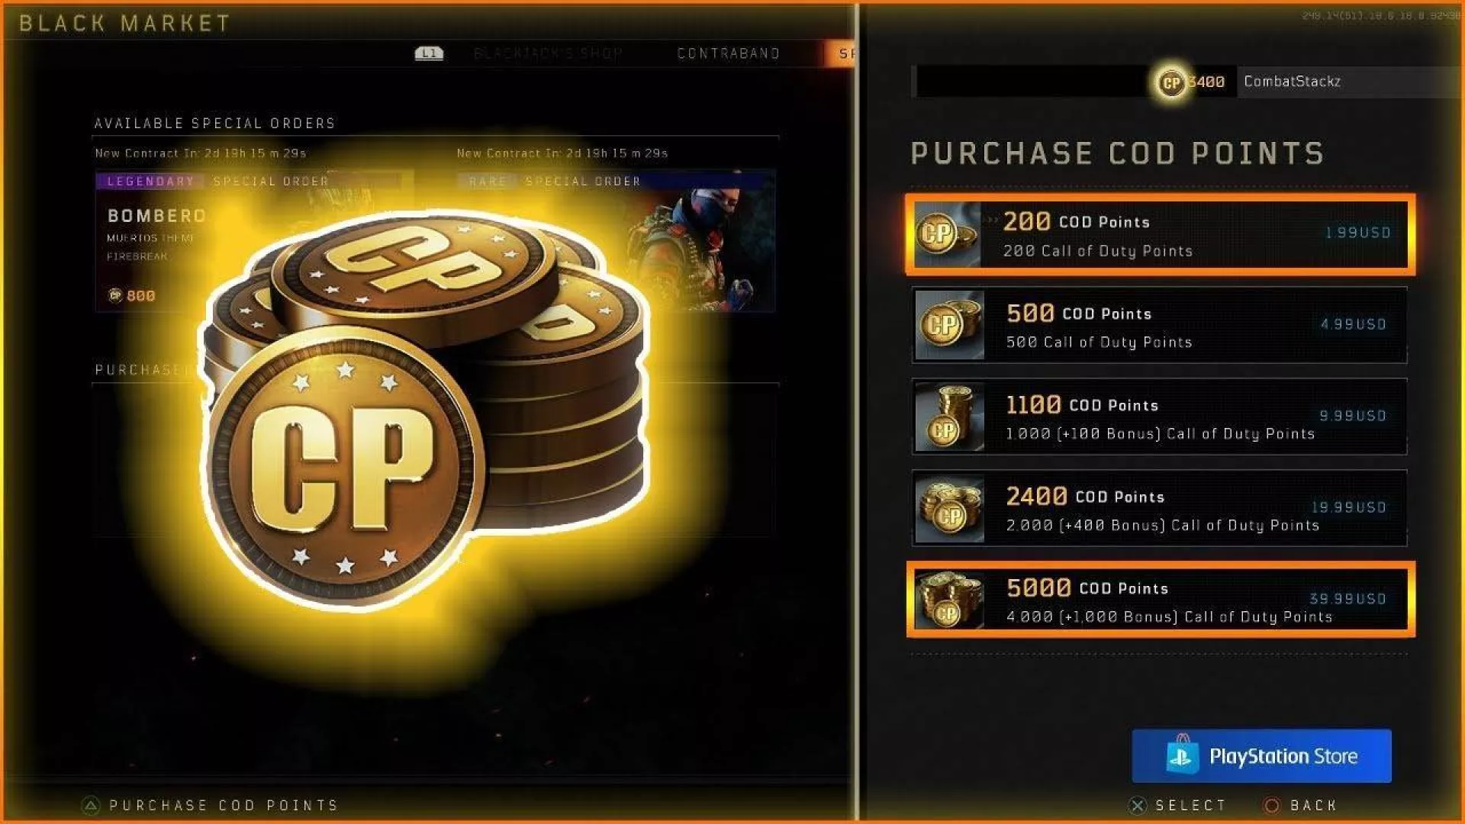Switch to Blackjack's Shop tab
The image size is (1465, 824).
click(548, 53)
